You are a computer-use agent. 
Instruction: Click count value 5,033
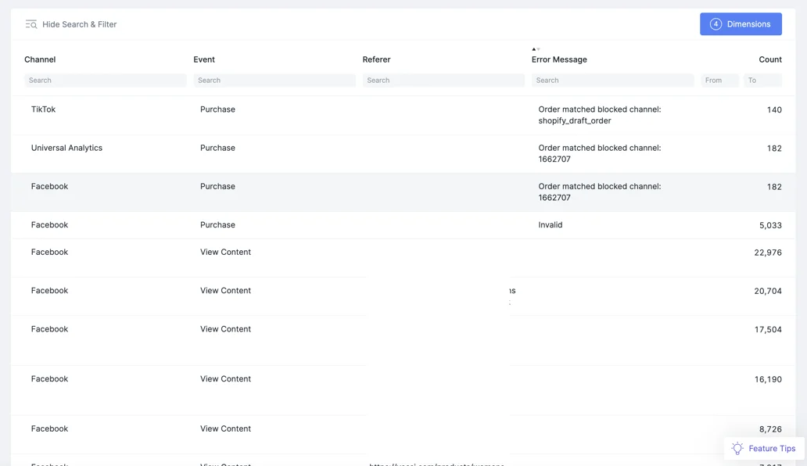(x=770, y=225)
